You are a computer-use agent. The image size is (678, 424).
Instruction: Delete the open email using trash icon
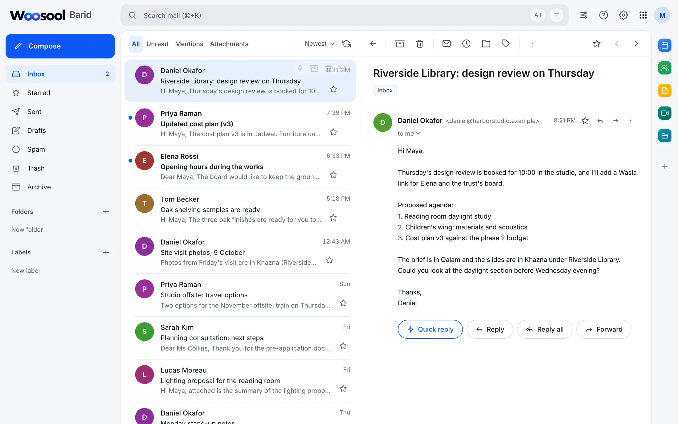pos(419,43)
